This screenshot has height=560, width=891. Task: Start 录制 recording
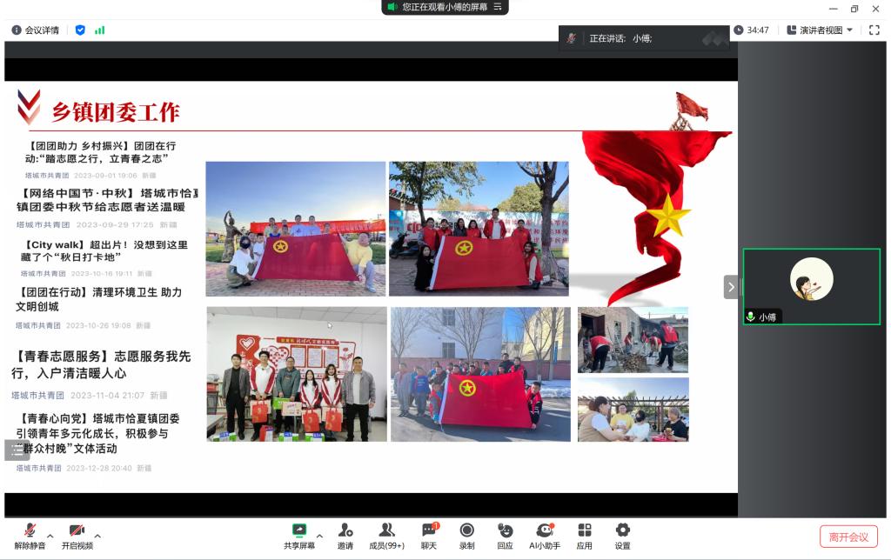coord(467,536)
